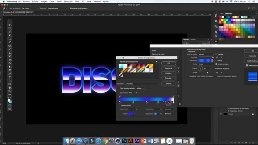
Task: Open Microsoft Word from the Dock
Action: (x=150, y=141)
